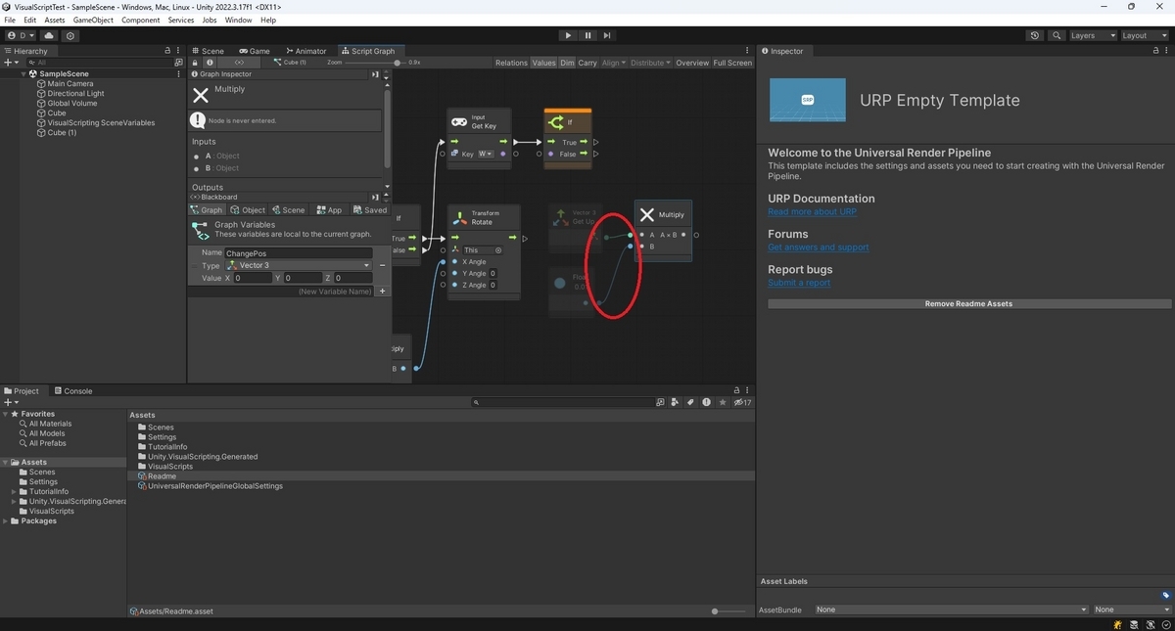Open the Read more about URP link
Viewport: 1175px width, 631px height.
(x=812, y=211)
